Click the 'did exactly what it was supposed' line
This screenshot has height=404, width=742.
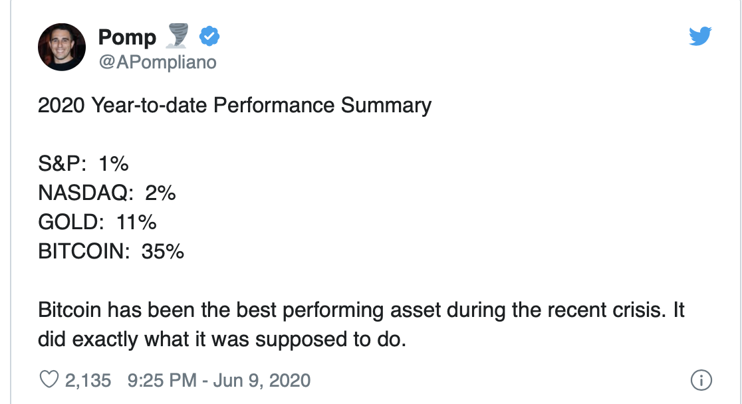click(x=222, y=340)
